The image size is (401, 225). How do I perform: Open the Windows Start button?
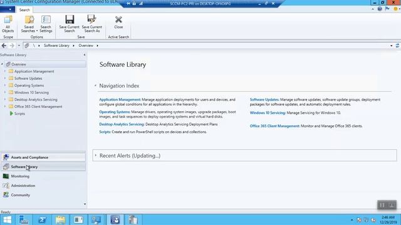pyautogui.click(x=7, y=219)
